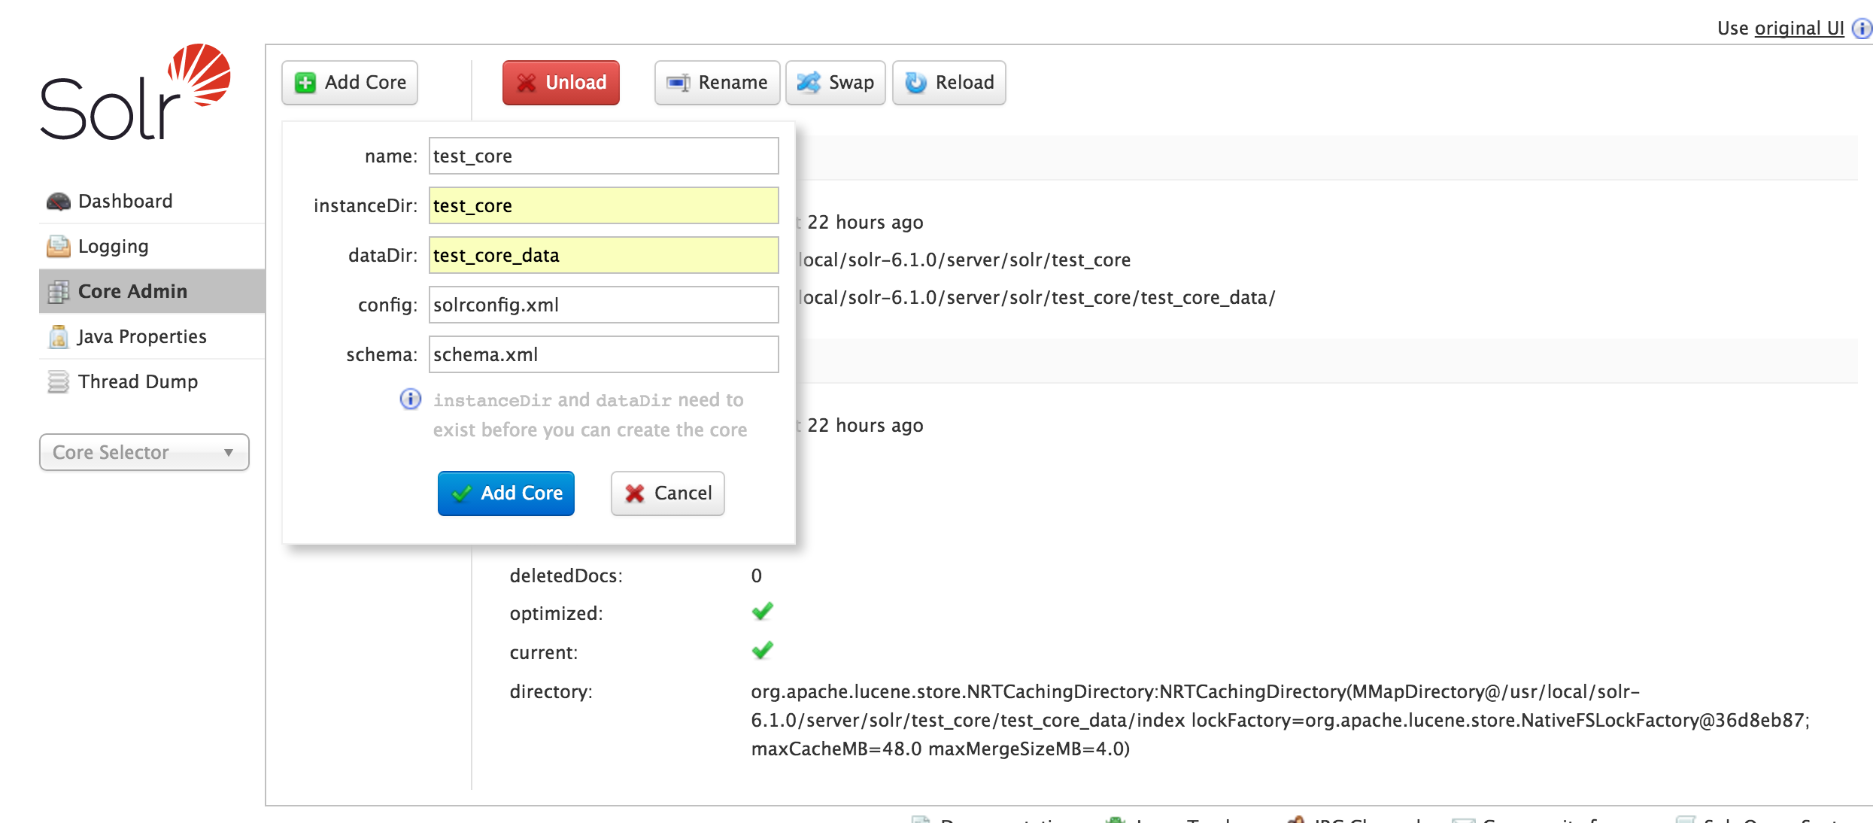Click the schema input field
Image resolution: width=1873 pixels, height=823 pixels.
click(604, 354)
